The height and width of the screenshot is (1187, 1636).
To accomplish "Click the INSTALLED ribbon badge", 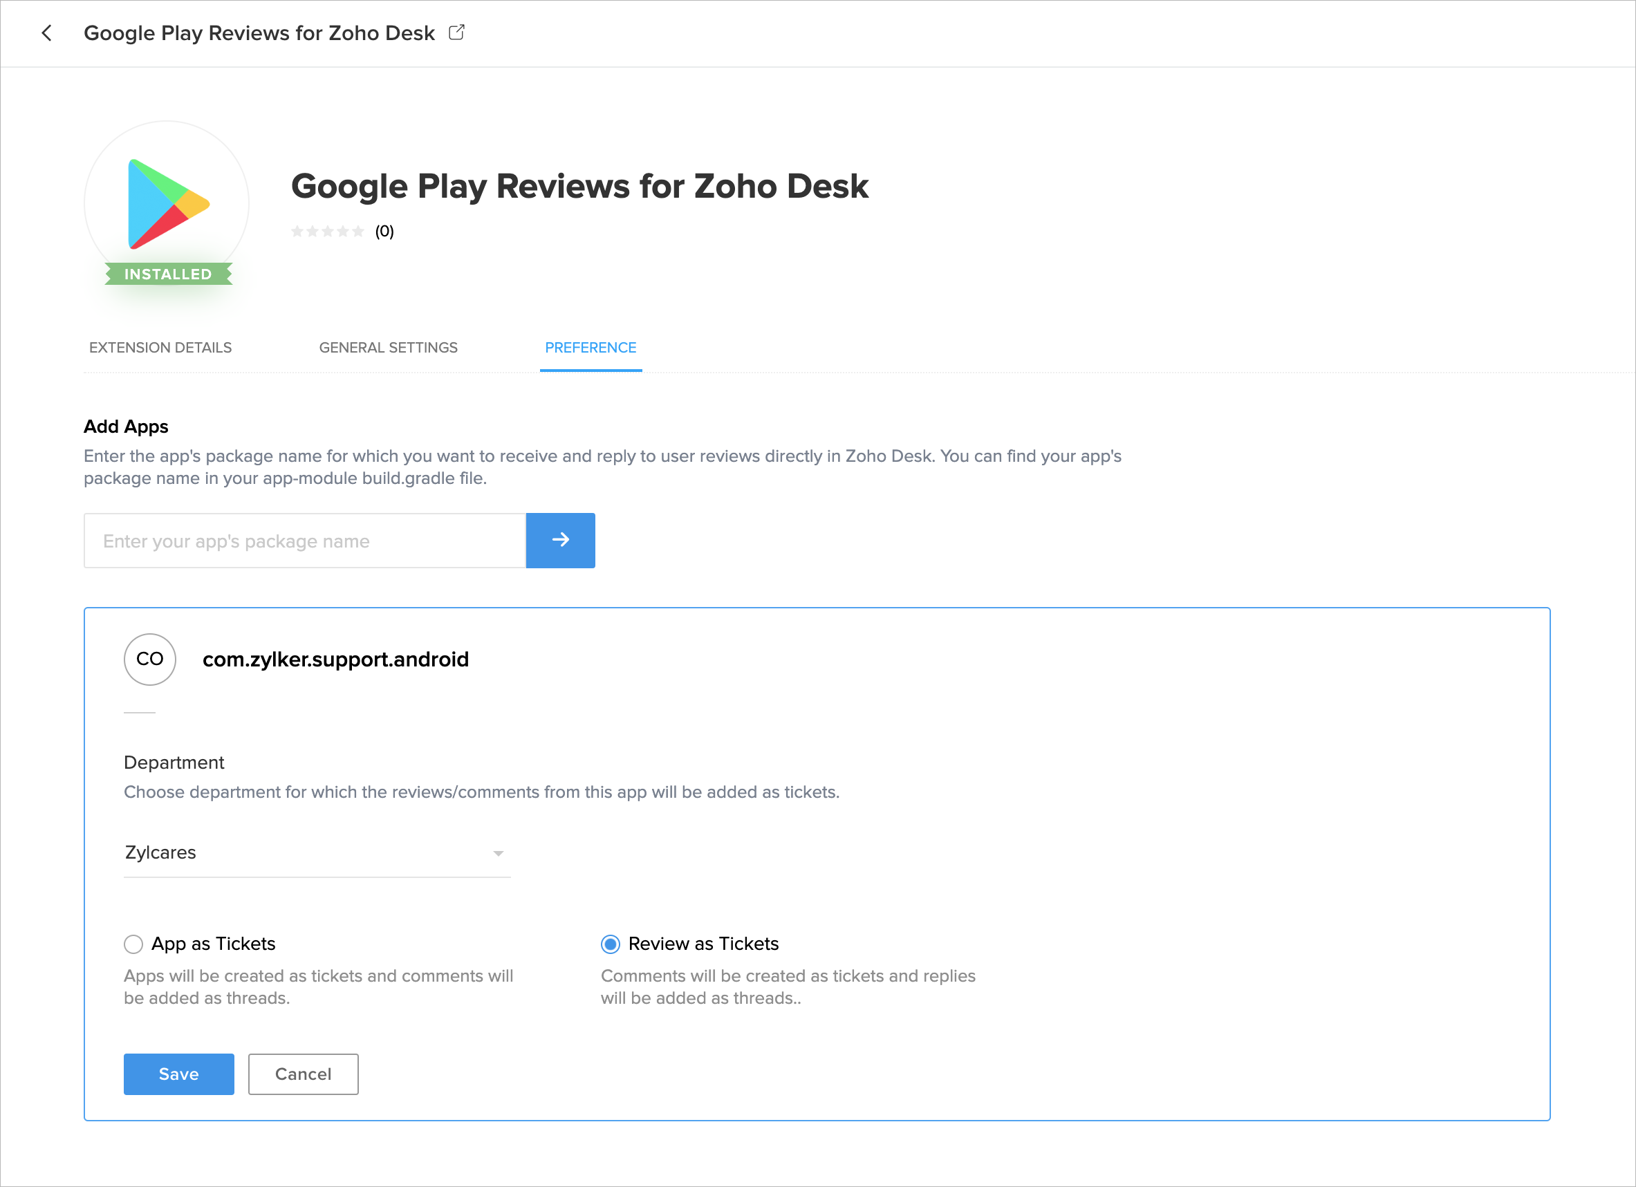I will [168, 274].
